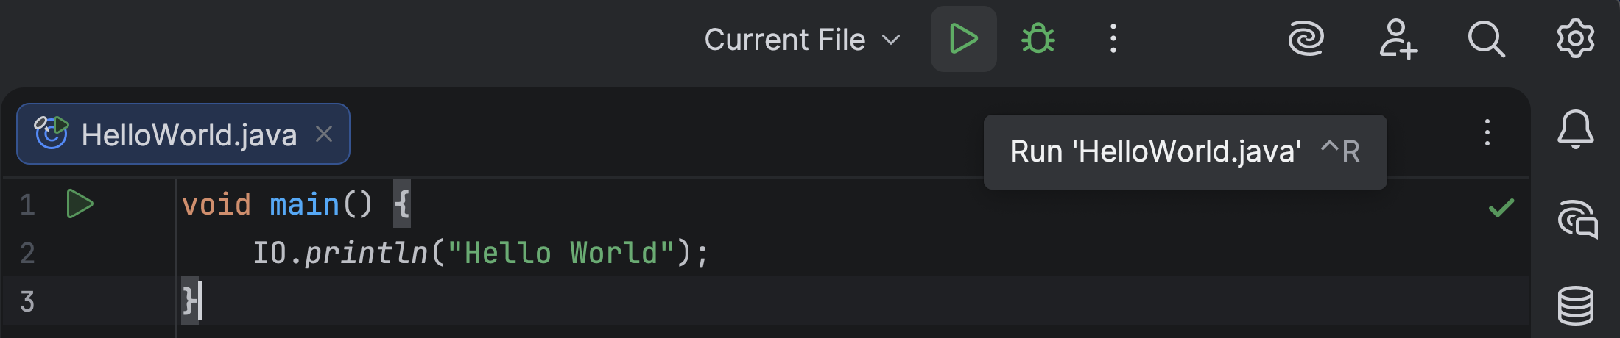
Task: Click the gutter run arrow on line 1
Action: pyautogui.click(x=80, y=204)
